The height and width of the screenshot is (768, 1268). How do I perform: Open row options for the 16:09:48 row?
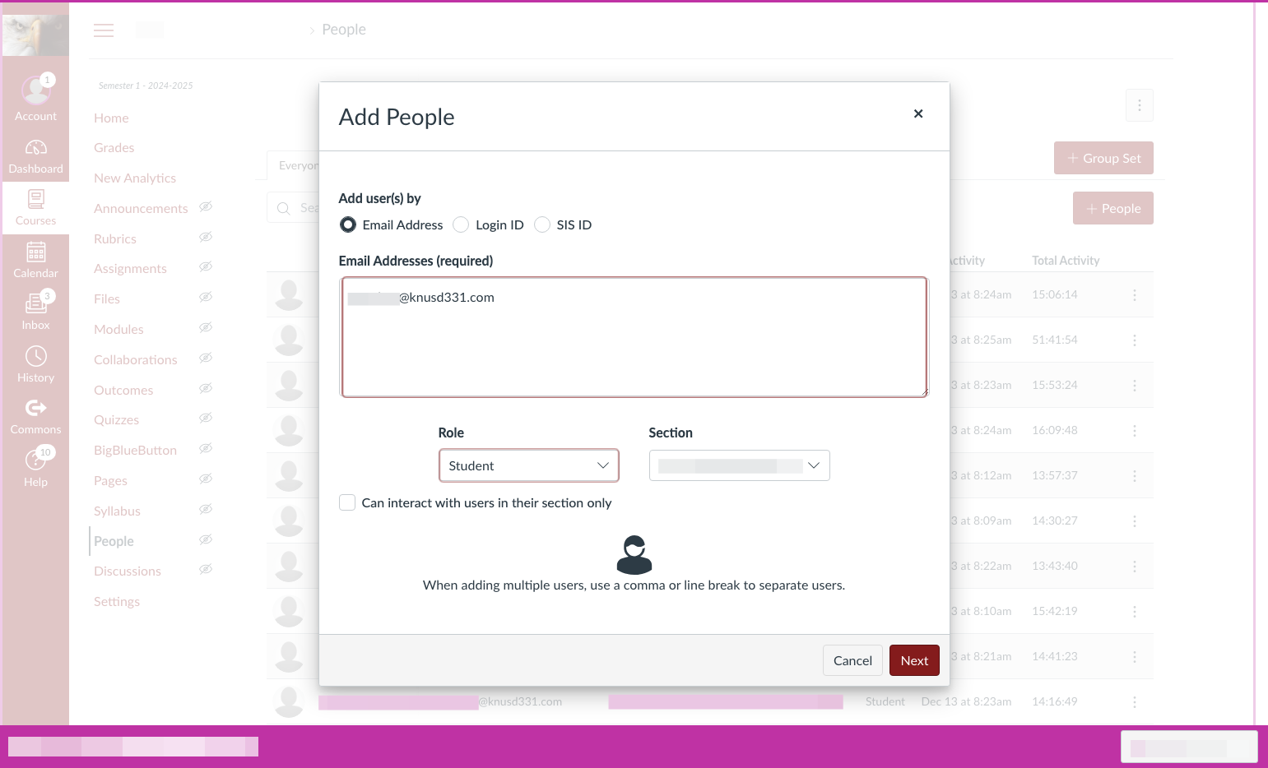1135,431
